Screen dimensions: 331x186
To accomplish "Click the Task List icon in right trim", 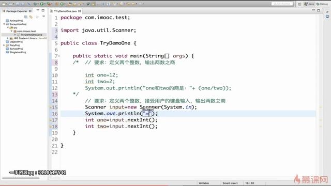I will [x=327, y=16].
